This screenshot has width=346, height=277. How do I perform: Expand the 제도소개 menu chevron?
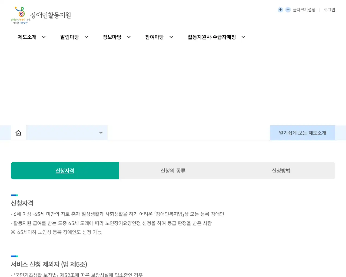click(x=44, y=37)
